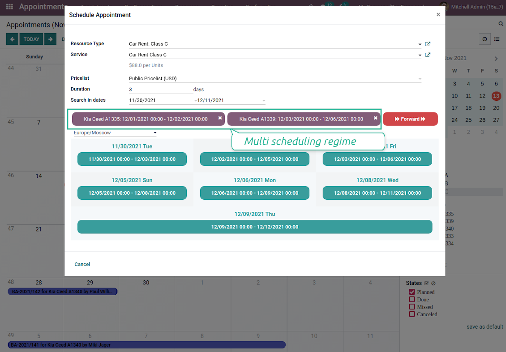Close the Schedule Appointment dialog
Image resolution: width=506 pixels, height=352 pixels.
438,15
